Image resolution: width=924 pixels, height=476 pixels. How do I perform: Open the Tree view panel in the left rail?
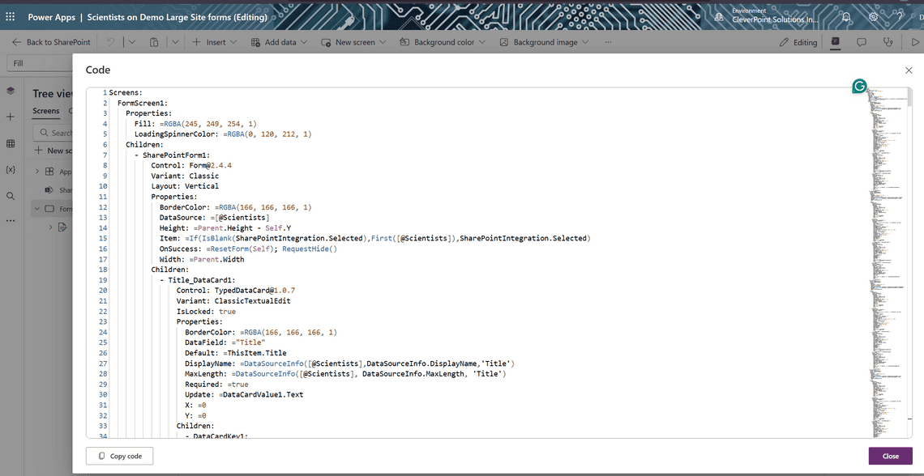[11, 91]
